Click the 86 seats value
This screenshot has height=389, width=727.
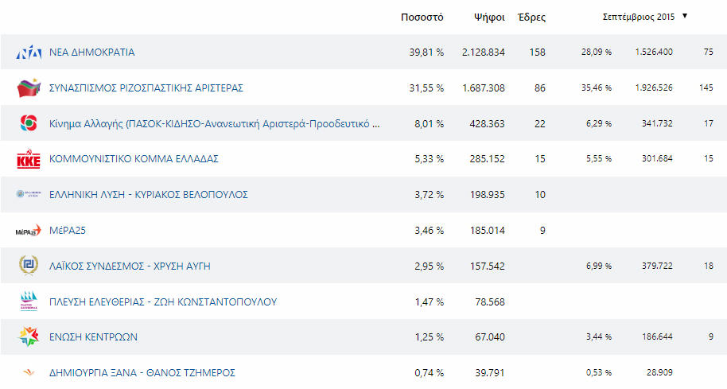pyautogui.click(x=540, y=88)
